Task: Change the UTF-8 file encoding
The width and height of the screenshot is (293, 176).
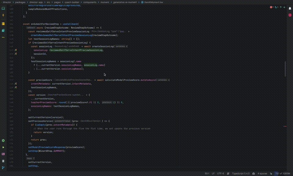Action: (x=220, y=174)
